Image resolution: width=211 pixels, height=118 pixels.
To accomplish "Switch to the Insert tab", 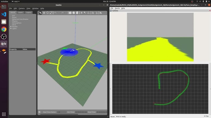I will [20, 13].
